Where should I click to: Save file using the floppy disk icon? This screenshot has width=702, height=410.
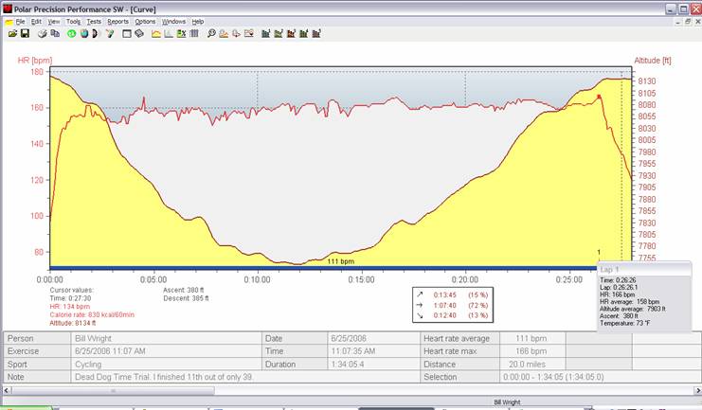tap(25, 33)
